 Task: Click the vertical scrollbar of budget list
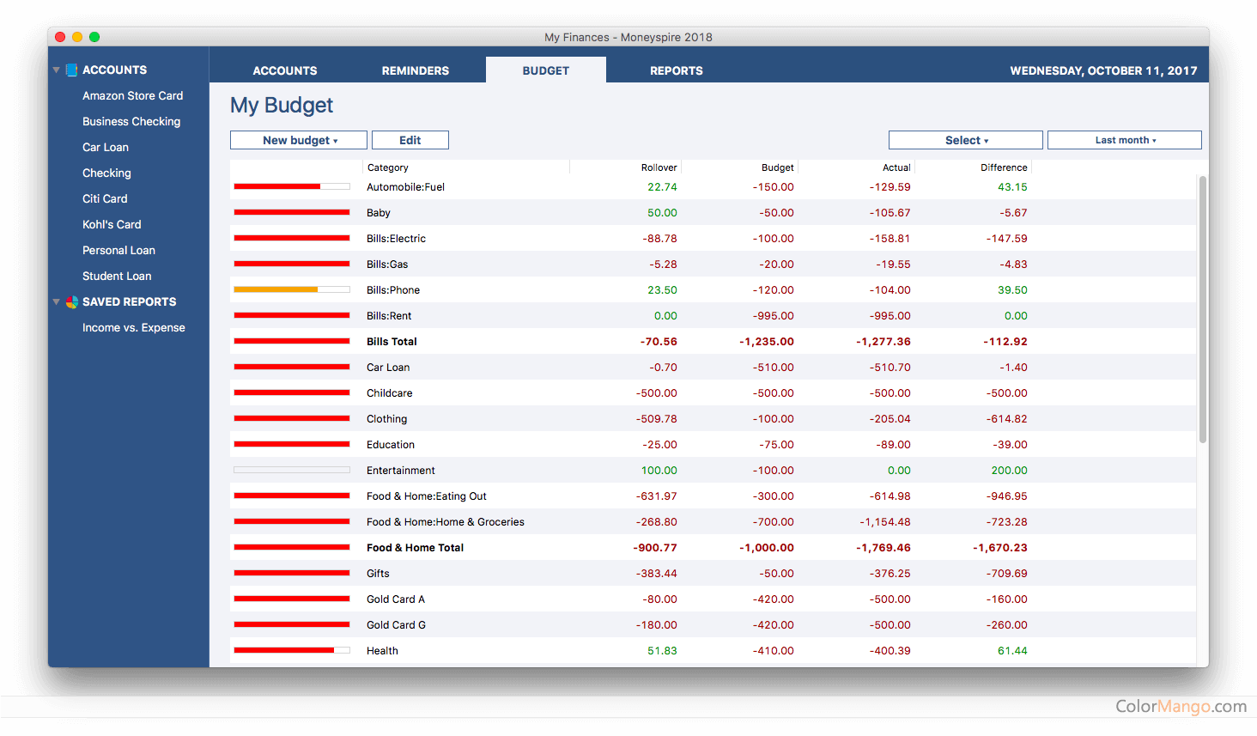click(1202, 309)
